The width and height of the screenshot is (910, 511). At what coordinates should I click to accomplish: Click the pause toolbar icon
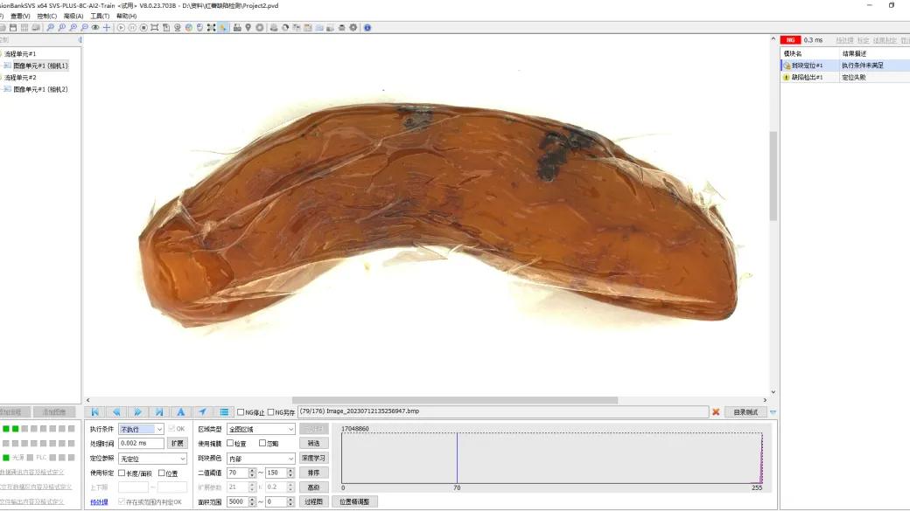click(x=132, y=27)
